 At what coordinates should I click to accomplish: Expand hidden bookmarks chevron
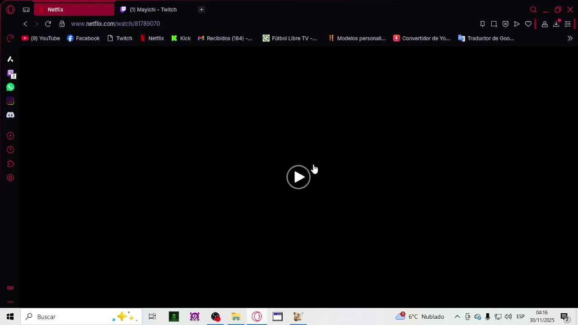pos(570,38)
